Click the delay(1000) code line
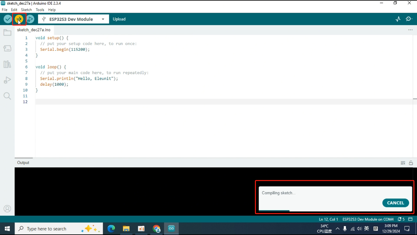Viewport: 417px width, 235px height. coord(54,84)
